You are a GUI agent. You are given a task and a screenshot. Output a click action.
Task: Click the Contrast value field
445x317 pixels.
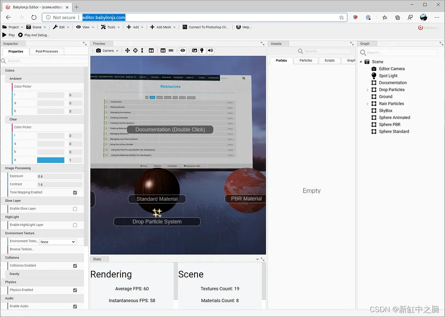pos(59,184)
